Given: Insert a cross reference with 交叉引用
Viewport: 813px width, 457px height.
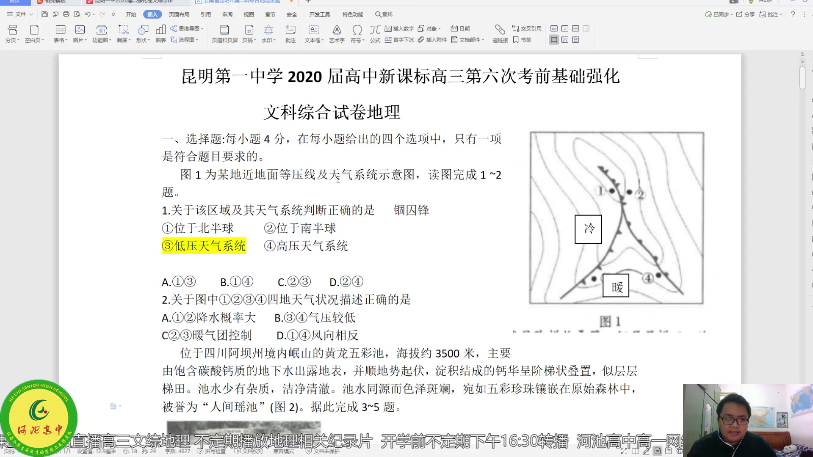Looking at the screenshot, I should [x=527, y=29].
